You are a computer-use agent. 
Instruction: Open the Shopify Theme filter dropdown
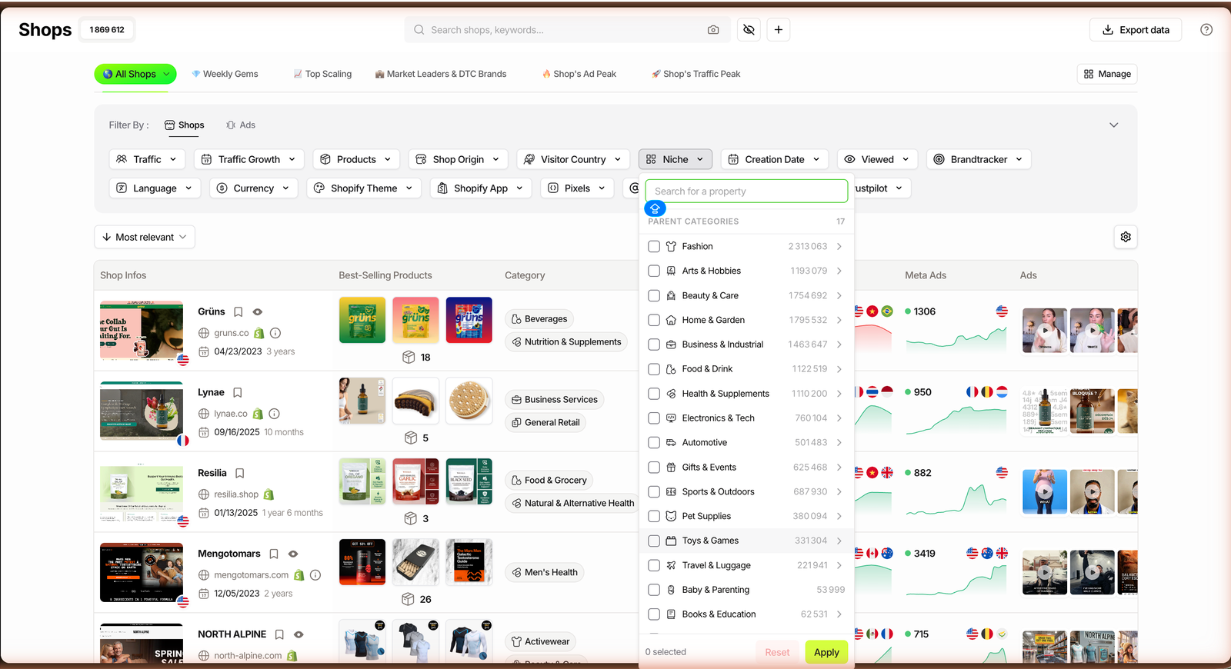(x=364, y=188)
